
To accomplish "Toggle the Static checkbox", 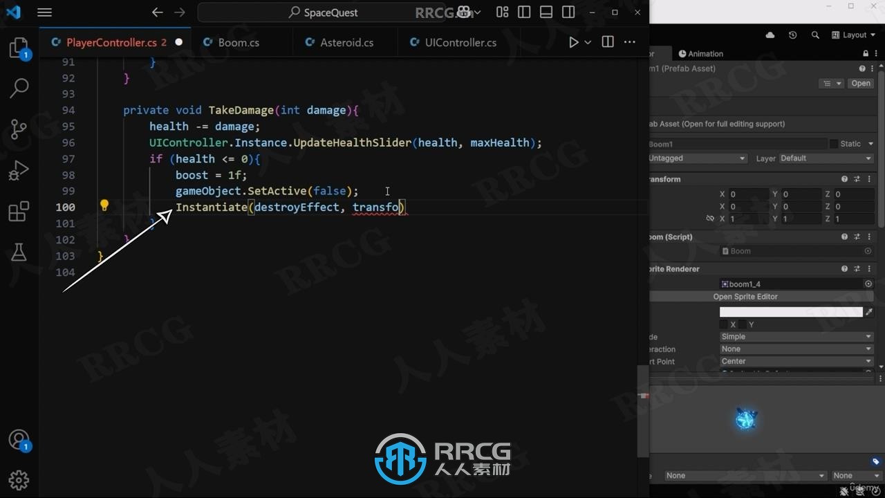I will tap(834, 144).
